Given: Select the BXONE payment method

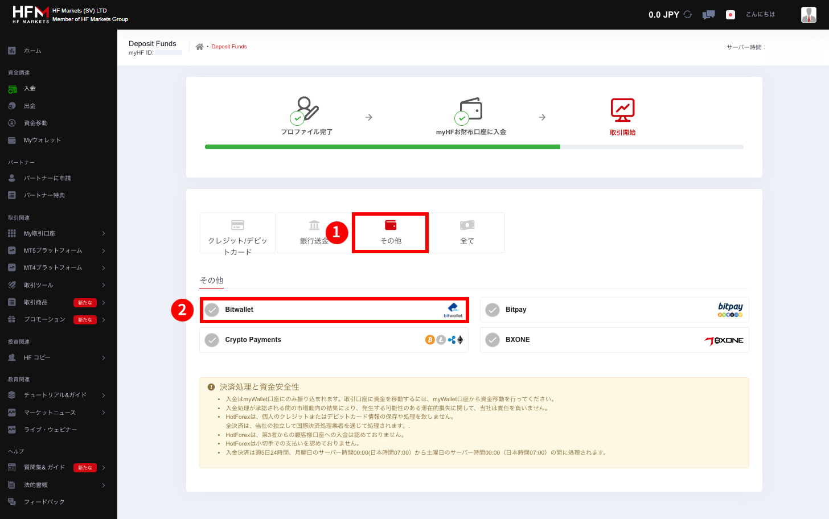Looking at the screenshot, I should tap(493, 339).
